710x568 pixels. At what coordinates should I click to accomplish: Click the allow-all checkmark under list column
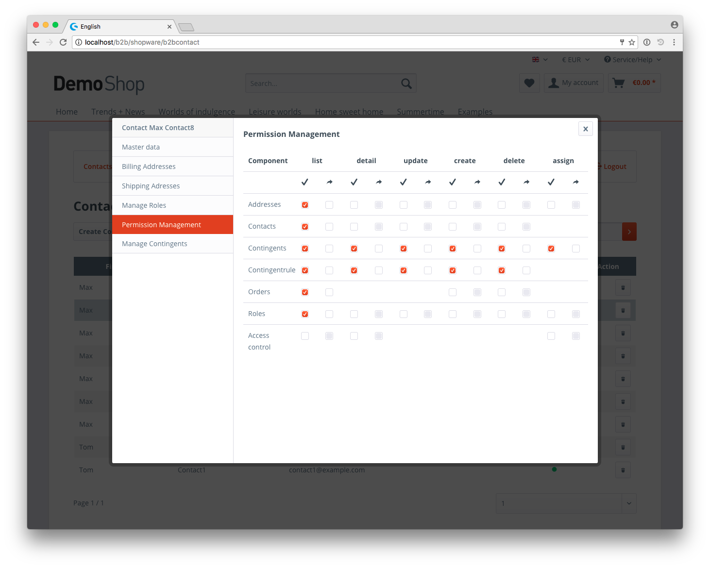click(305, 182)
